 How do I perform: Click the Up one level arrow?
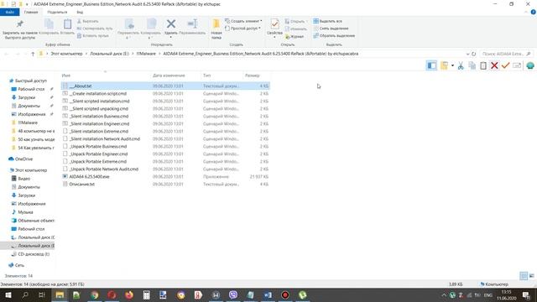coord(33,54)
